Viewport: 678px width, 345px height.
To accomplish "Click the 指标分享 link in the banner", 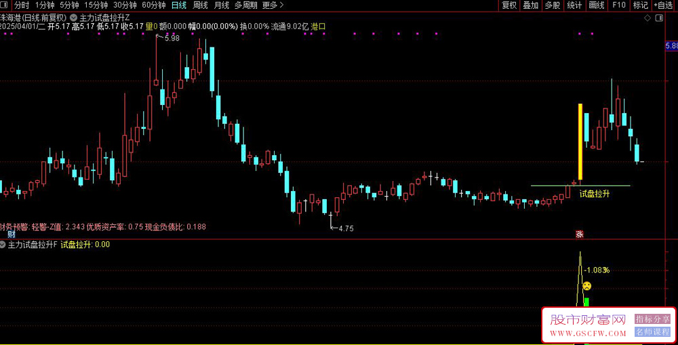I will click(652, 319).
